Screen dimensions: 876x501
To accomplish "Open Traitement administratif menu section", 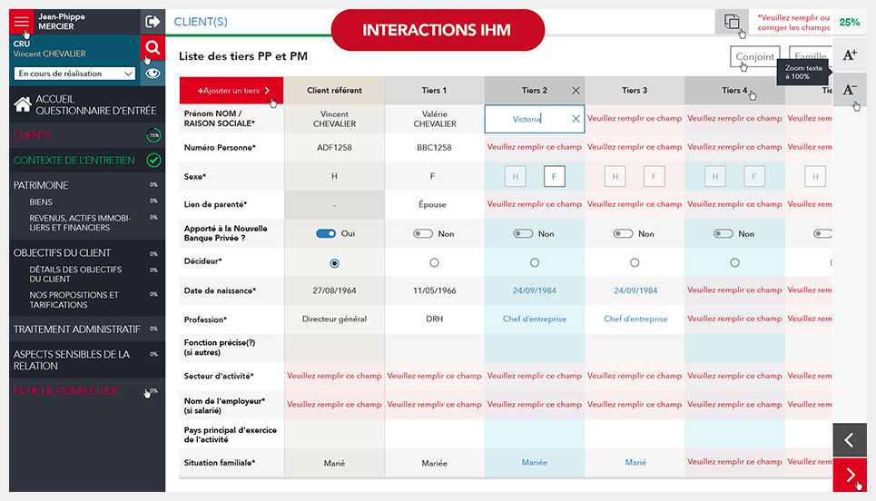I will click(x=77, y=329).
